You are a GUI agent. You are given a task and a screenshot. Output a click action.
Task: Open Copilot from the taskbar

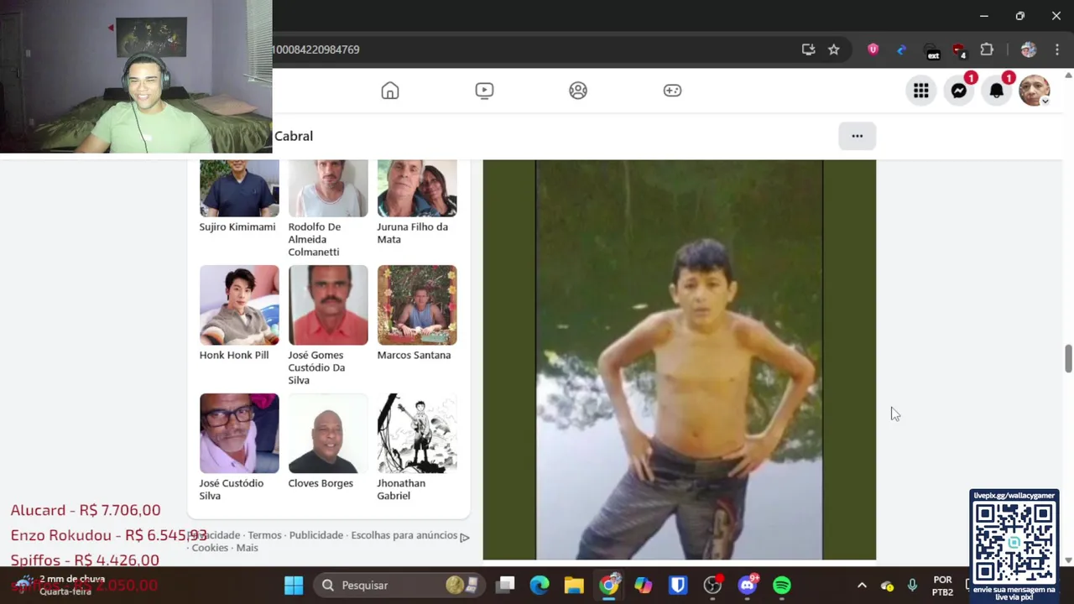pyautogui.click(x=644, y=586)
